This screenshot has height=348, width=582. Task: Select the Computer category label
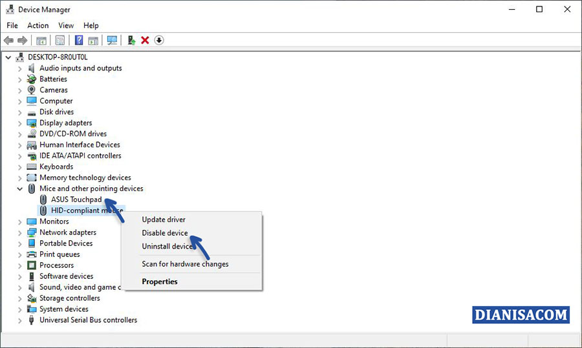point(56,101)
